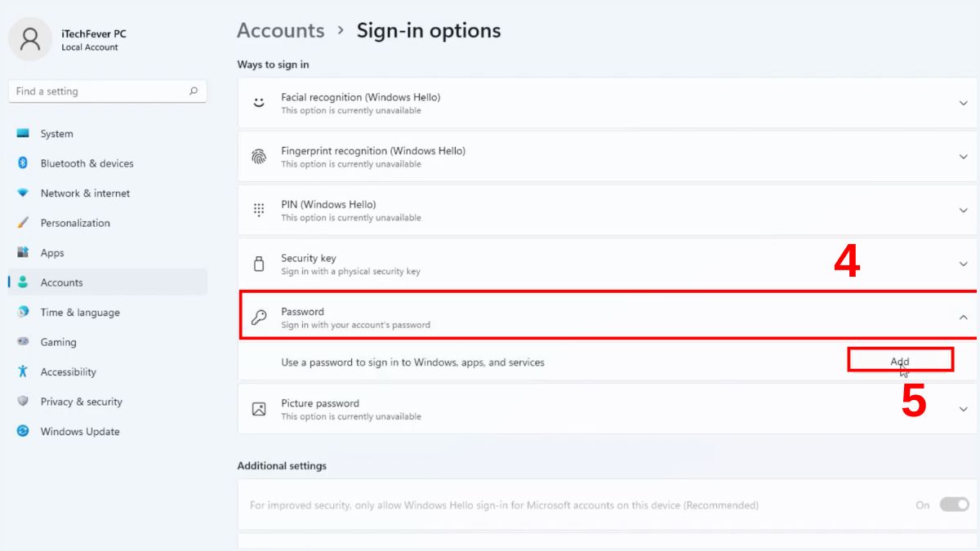Viewport: 980px width, 551px height.
Task: Open the Apps settings category
Action: pos(52,253)
